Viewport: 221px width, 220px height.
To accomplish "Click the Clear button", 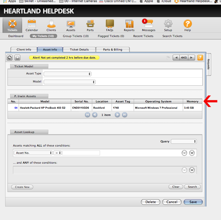I will tap(176, 187).
